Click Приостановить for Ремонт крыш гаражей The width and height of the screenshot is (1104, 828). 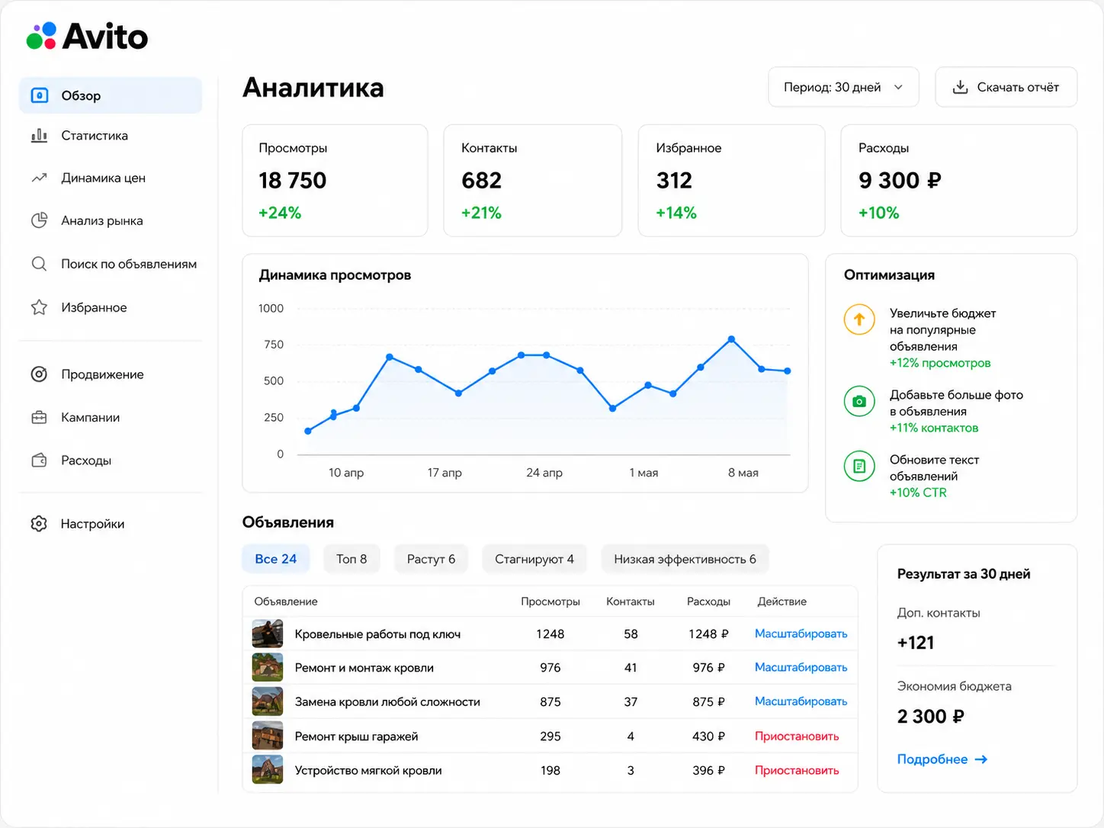[x=797, y=737]
